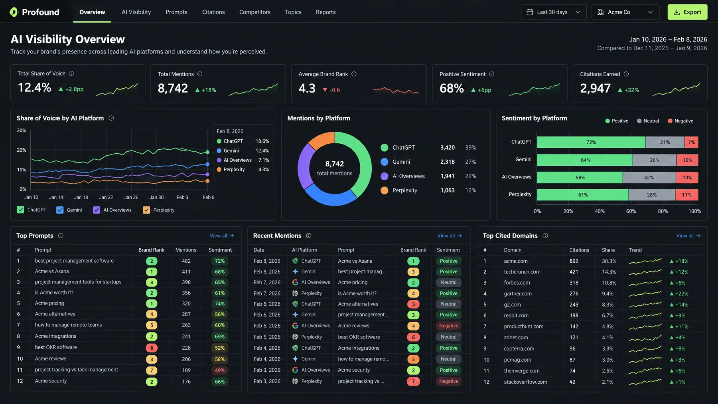Viewport: 718px width, 404px height.
Task: Click info icon next to Share of Voice by AI Platform
Action: [x=111, y=118]
